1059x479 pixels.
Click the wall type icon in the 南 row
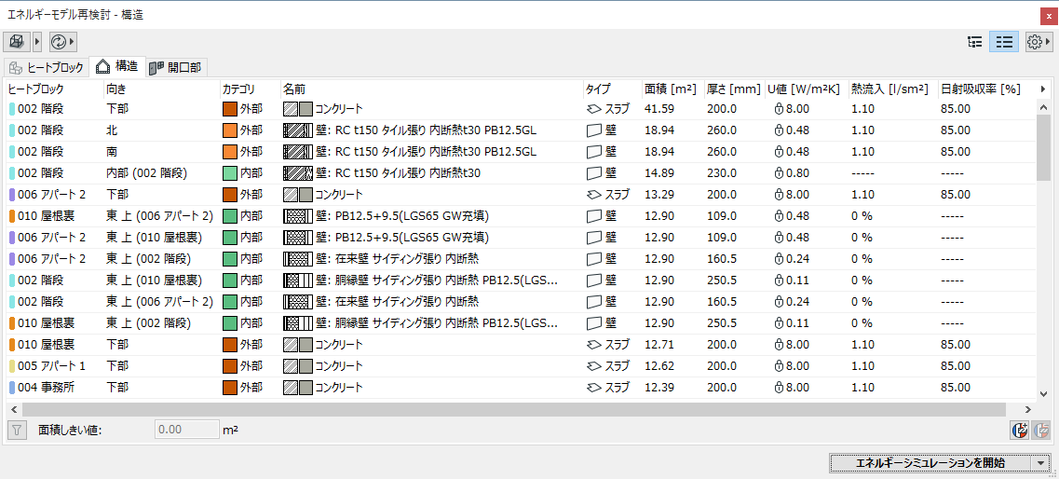(594, 151)
